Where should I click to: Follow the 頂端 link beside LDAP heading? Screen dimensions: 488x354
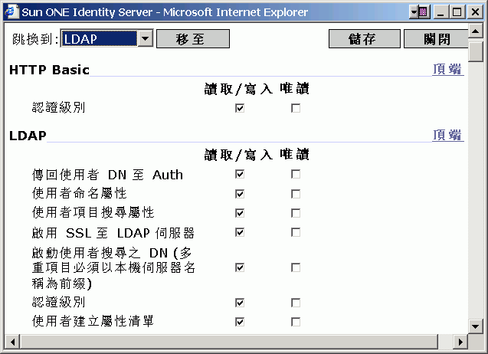click(447, 135)
